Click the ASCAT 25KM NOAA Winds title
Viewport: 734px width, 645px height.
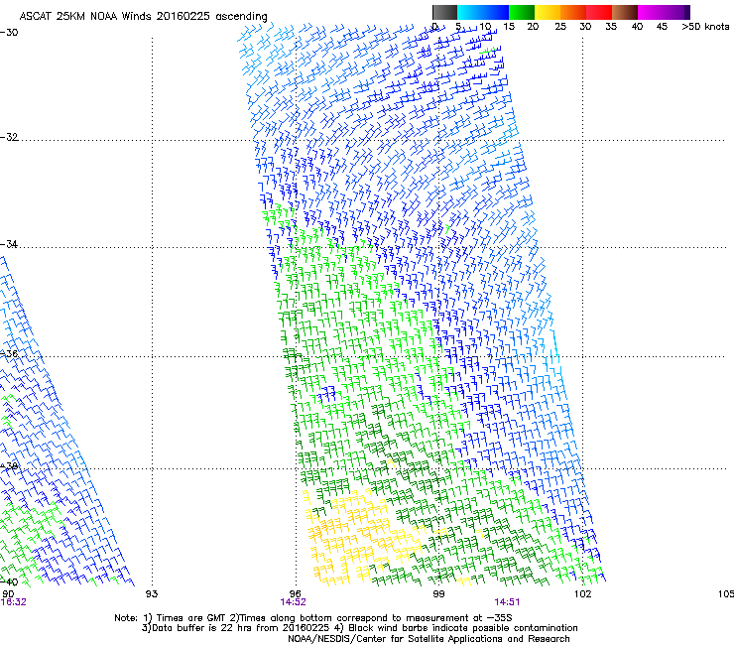[143, 16]
